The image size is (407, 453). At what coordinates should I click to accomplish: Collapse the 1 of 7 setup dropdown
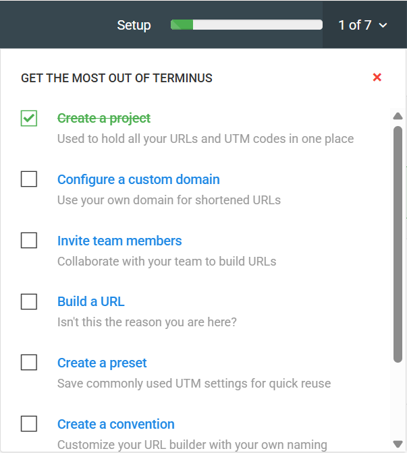(363, 25)
